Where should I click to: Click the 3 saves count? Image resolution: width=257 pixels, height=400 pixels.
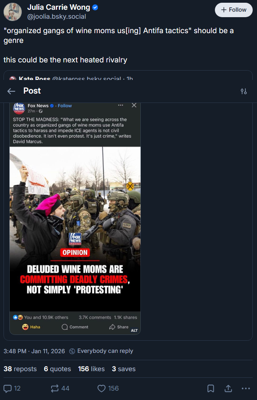tap(124, 369)
